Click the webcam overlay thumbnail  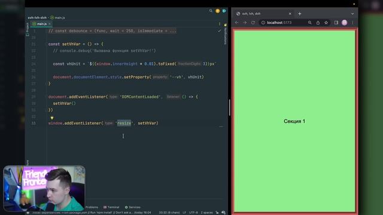[x=44, y=189]
